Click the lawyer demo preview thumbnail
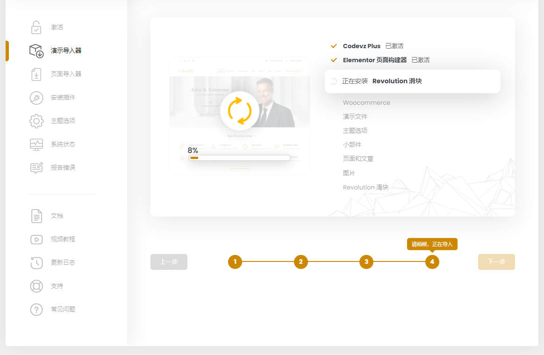 [x=239, y=116]
